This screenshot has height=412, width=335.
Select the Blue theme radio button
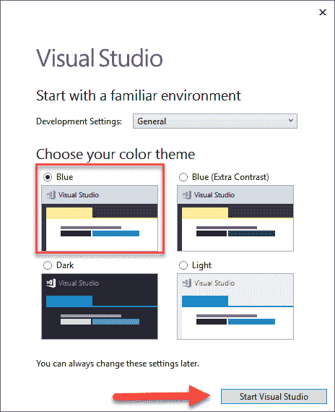[x=48, y=177]
